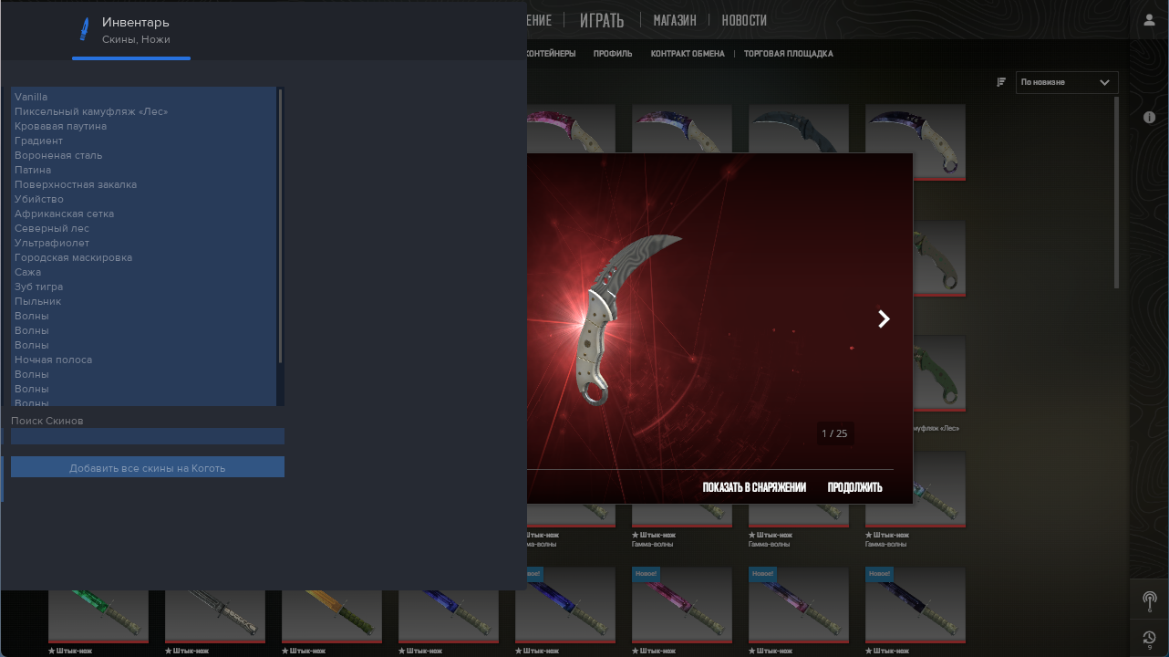Viewport: 1169px width, 657px height.
Task: Open the НОВОСТИ menu
Action: coord(744,20)
